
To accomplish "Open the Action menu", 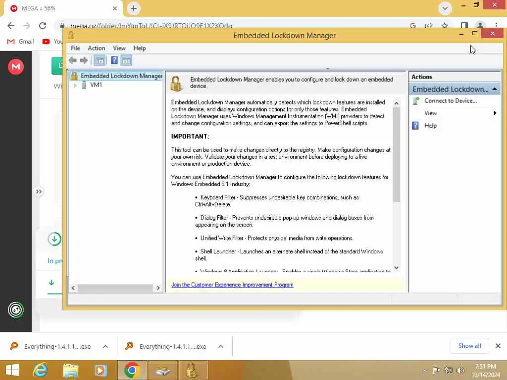I will pos(97,48).
